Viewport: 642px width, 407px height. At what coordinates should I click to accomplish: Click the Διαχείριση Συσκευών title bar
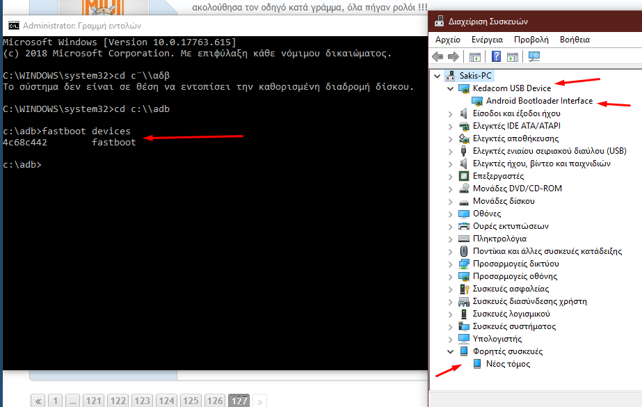point(535,22)
